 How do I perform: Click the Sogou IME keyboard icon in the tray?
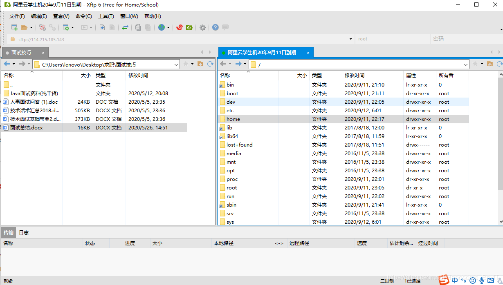490,281
